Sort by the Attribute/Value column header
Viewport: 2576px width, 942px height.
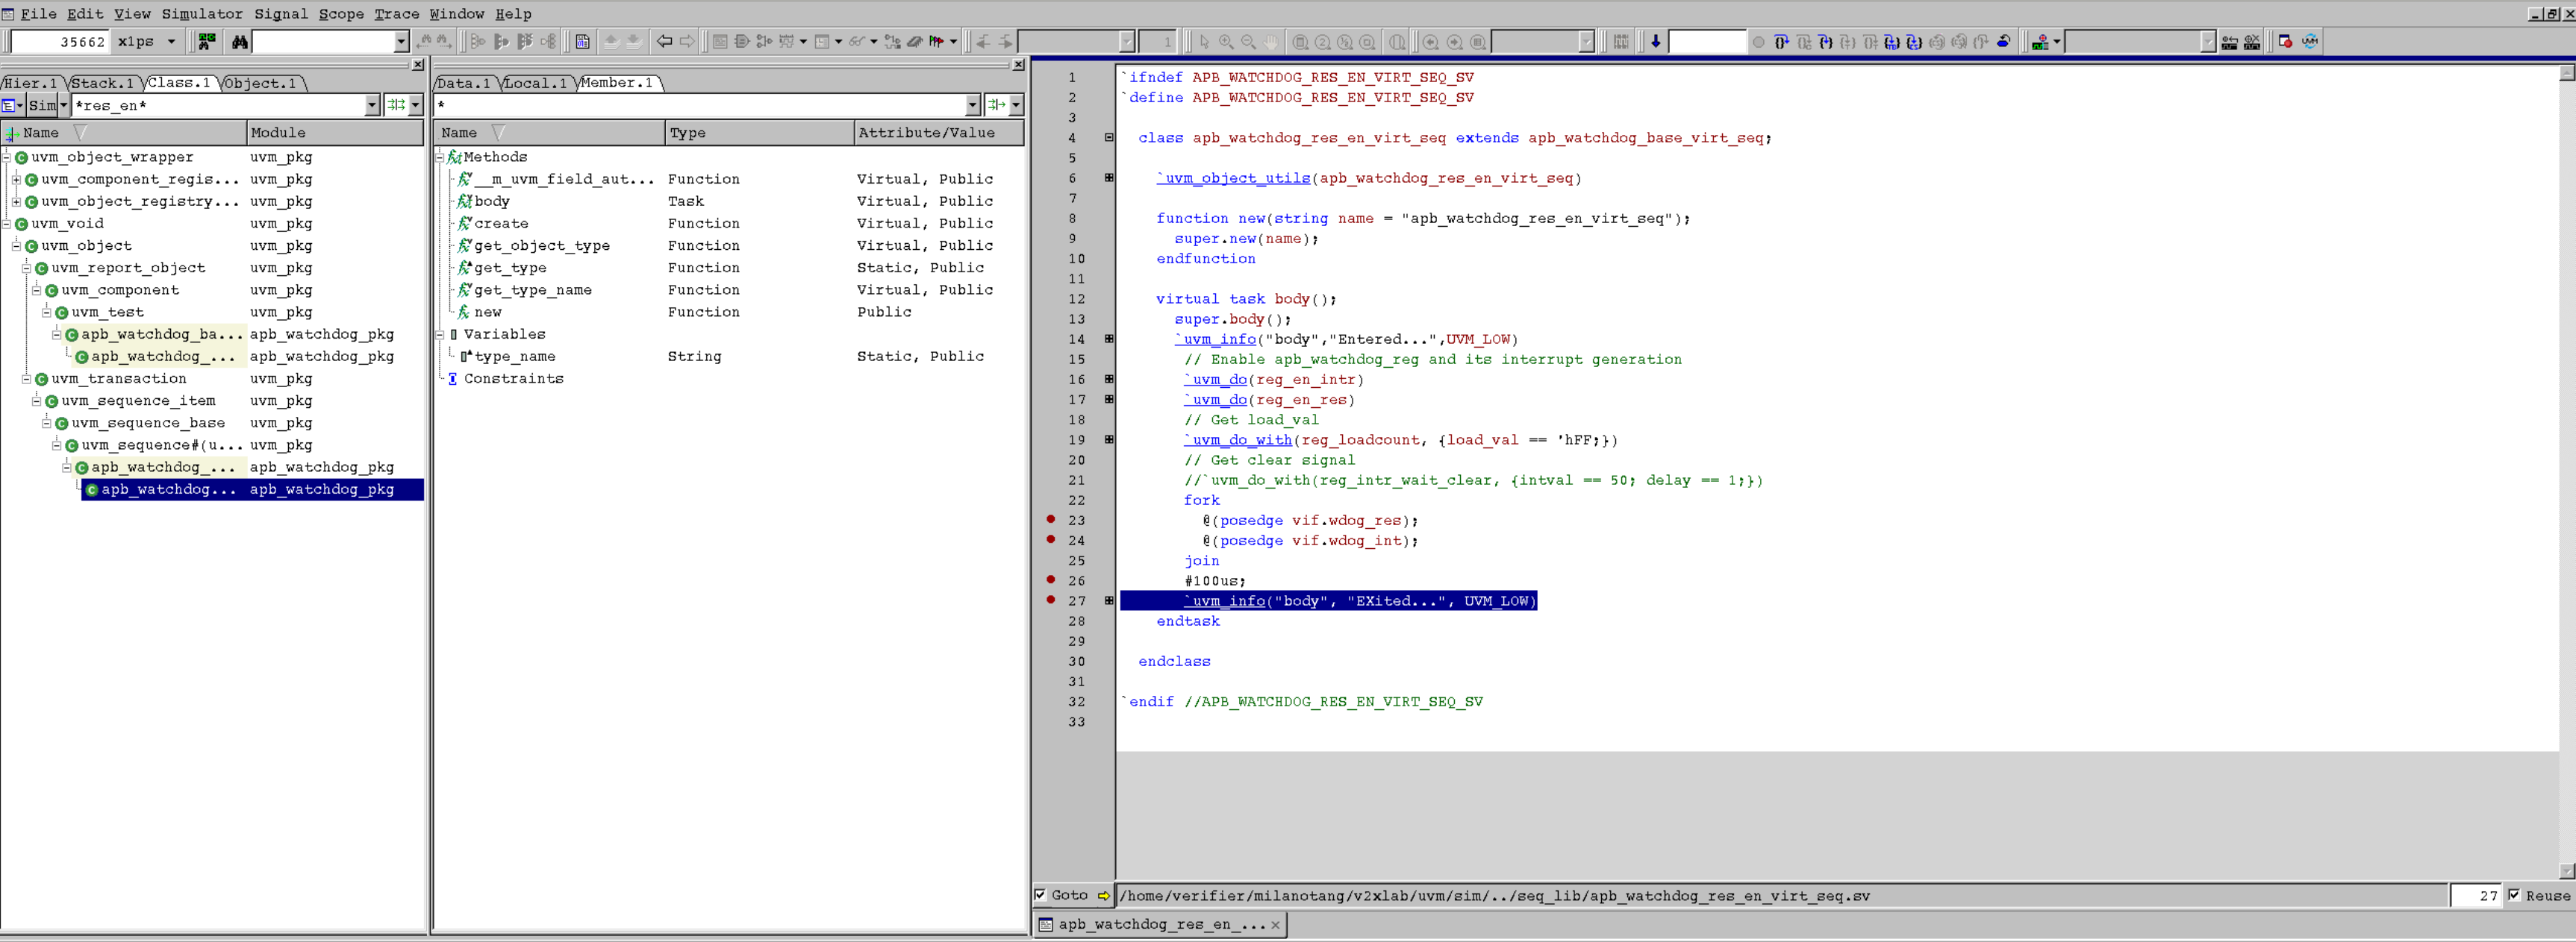939,133
